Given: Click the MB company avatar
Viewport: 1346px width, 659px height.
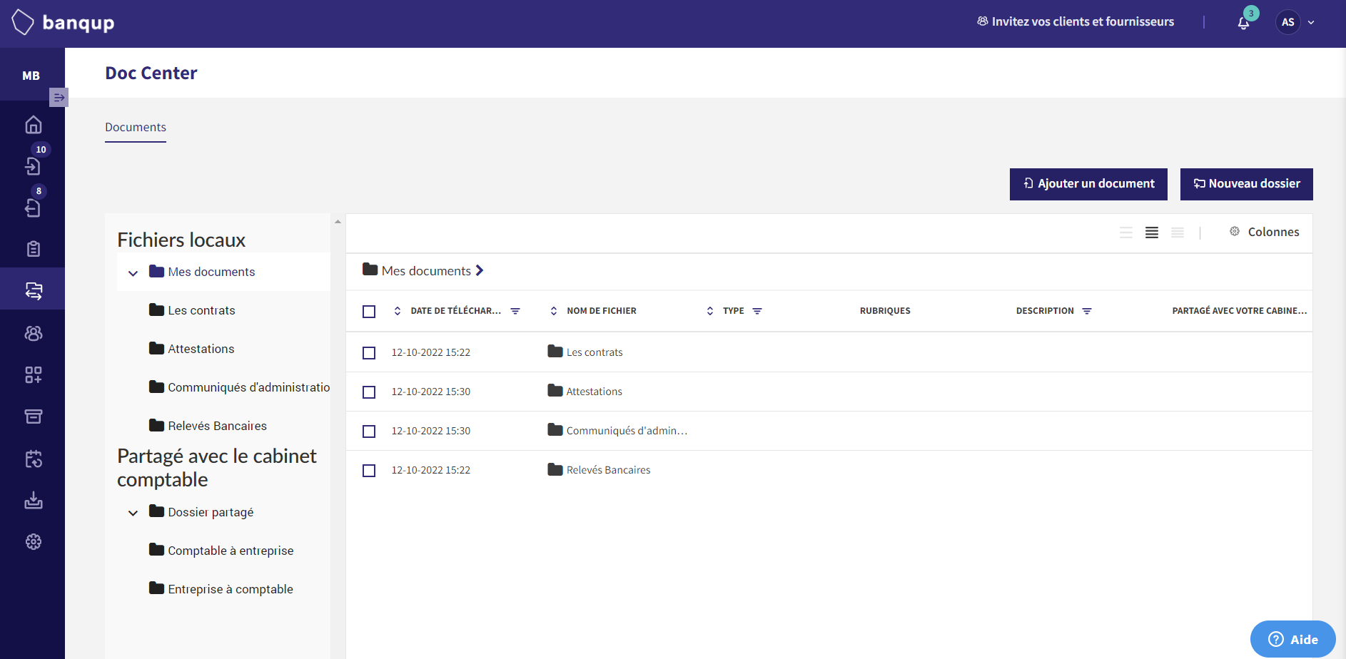Looking at the screenshot, I should pyautogui.click(x=31, y=76).
